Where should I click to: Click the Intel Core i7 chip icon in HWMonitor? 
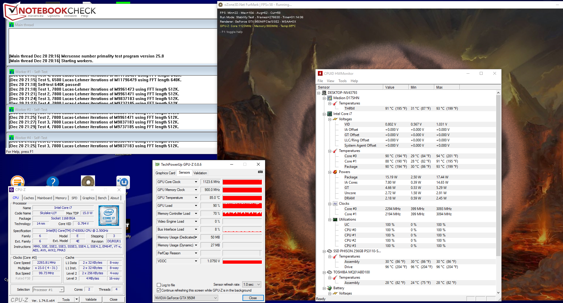[x=330, y=114]
